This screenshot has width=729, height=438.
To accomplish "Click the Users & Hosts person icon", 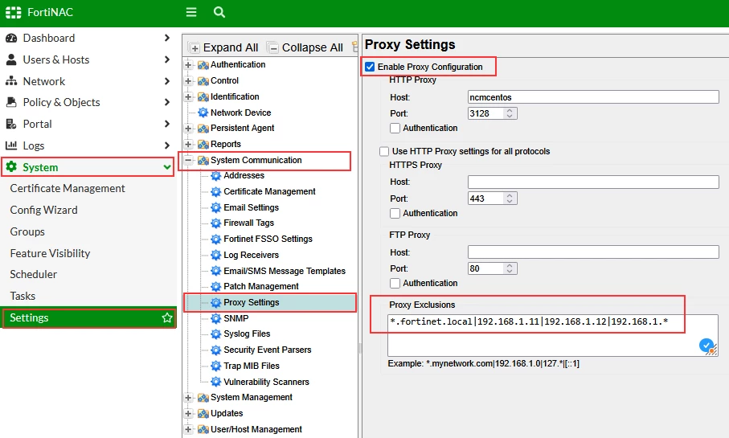I will 11,59.
